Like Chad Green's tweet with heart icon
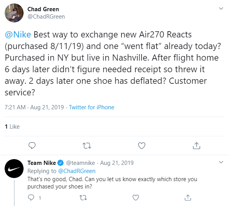This screenshot has width=229, height=207. click(142, 146)
